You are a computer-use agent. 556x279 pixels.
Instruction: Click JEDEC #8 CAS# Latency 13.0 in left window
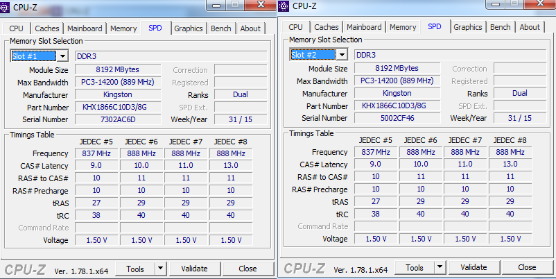tap(231, 165)
